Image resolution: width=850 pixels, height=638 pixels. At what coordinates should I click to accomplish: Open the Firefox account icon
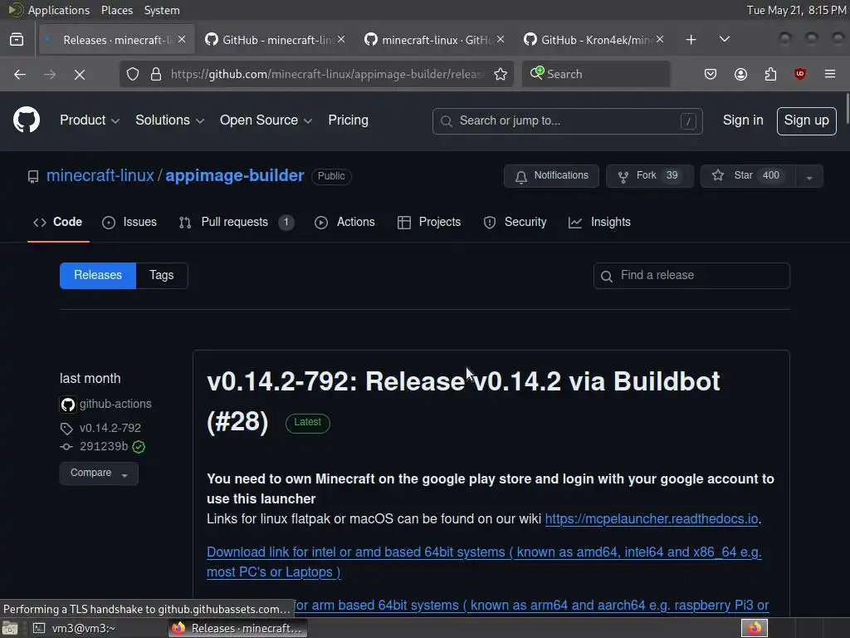740,74
